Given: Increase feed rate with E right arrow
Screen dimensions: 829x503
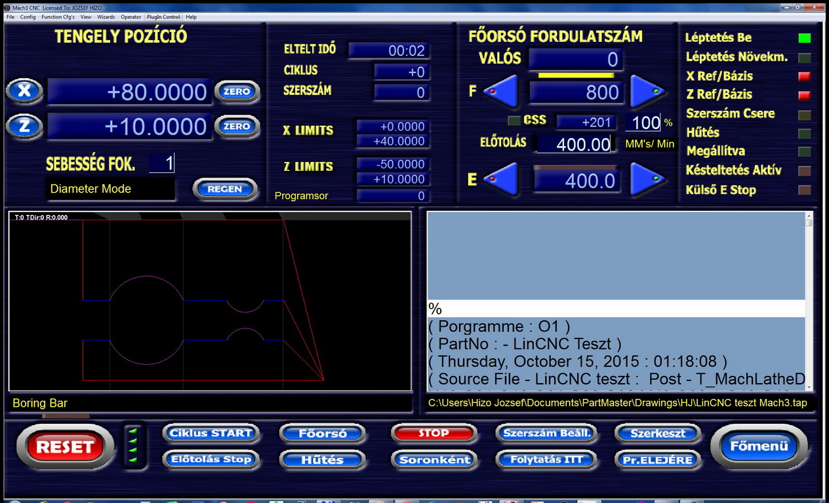Looking at the screenshot, I should (x=647, y=179).
